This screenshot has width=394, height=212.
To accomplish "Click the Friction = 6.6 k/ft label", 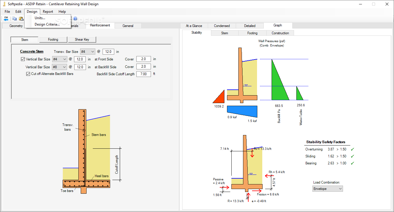I will tap(268, 195).
